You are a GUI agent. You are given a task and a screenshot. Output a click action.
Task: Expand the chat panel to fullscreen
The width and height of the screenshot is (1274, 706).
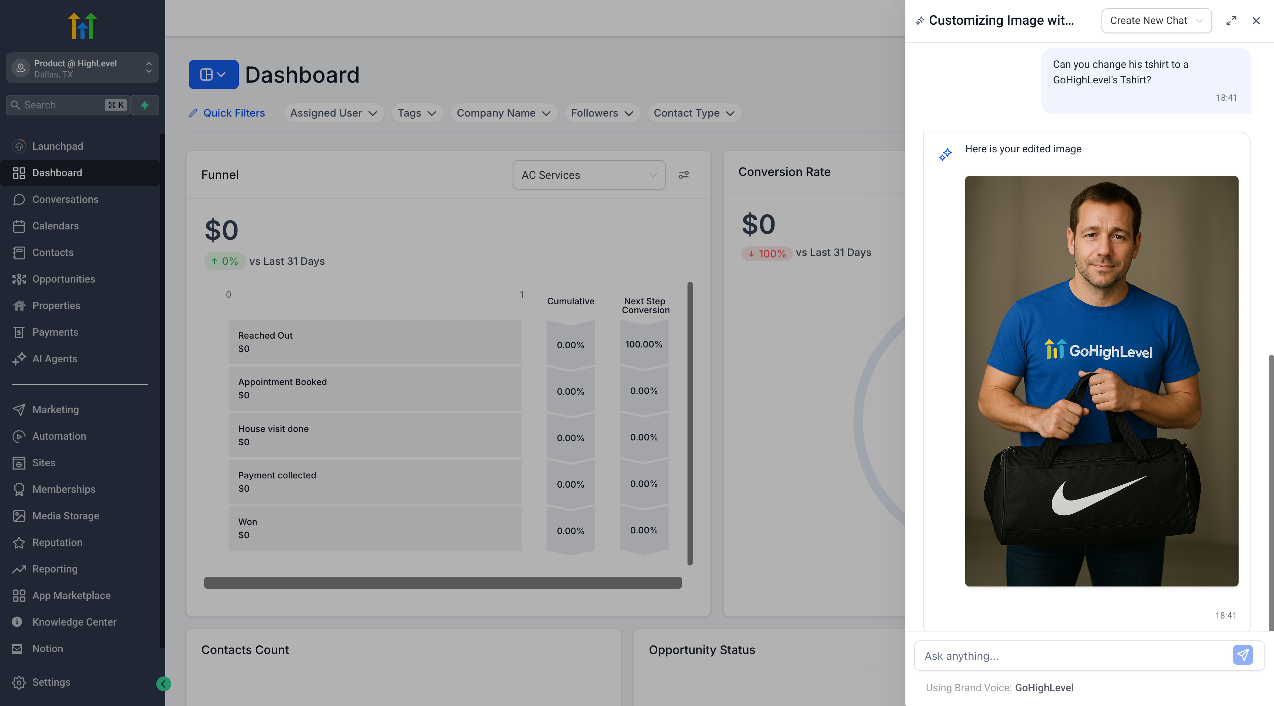[x=1231, y=21]
